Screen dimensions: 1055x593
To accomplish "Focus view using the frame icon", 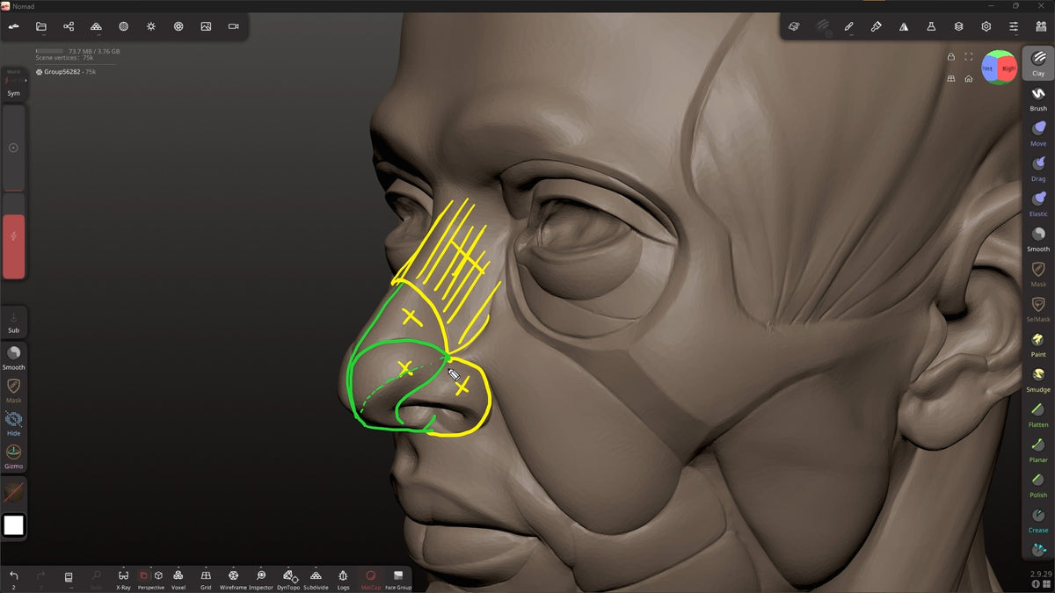I will pyautogui.click(x=968, y=57).
